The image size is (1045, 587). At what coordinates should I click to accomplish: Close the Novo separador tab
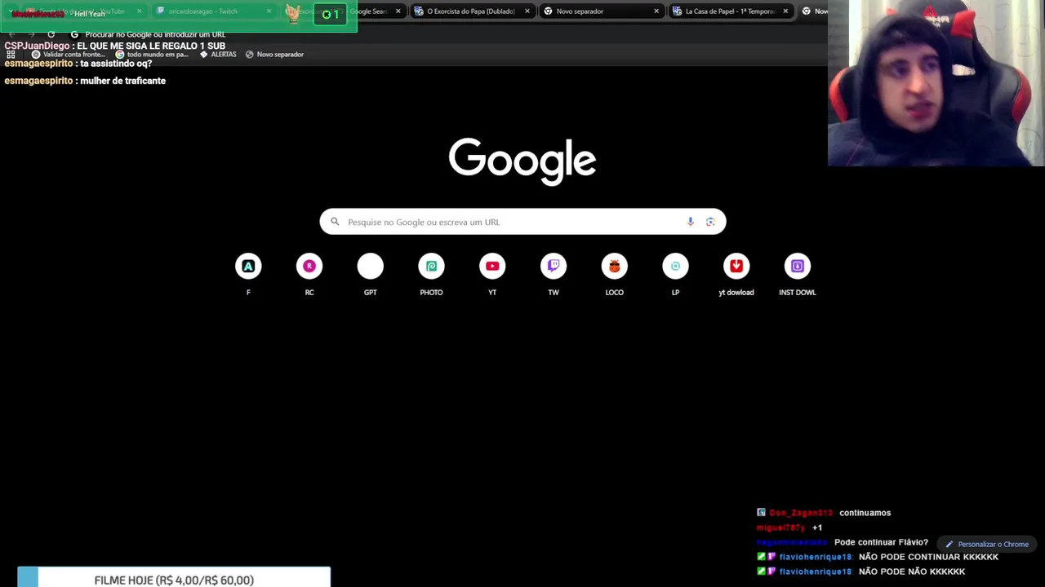[656, 11]
